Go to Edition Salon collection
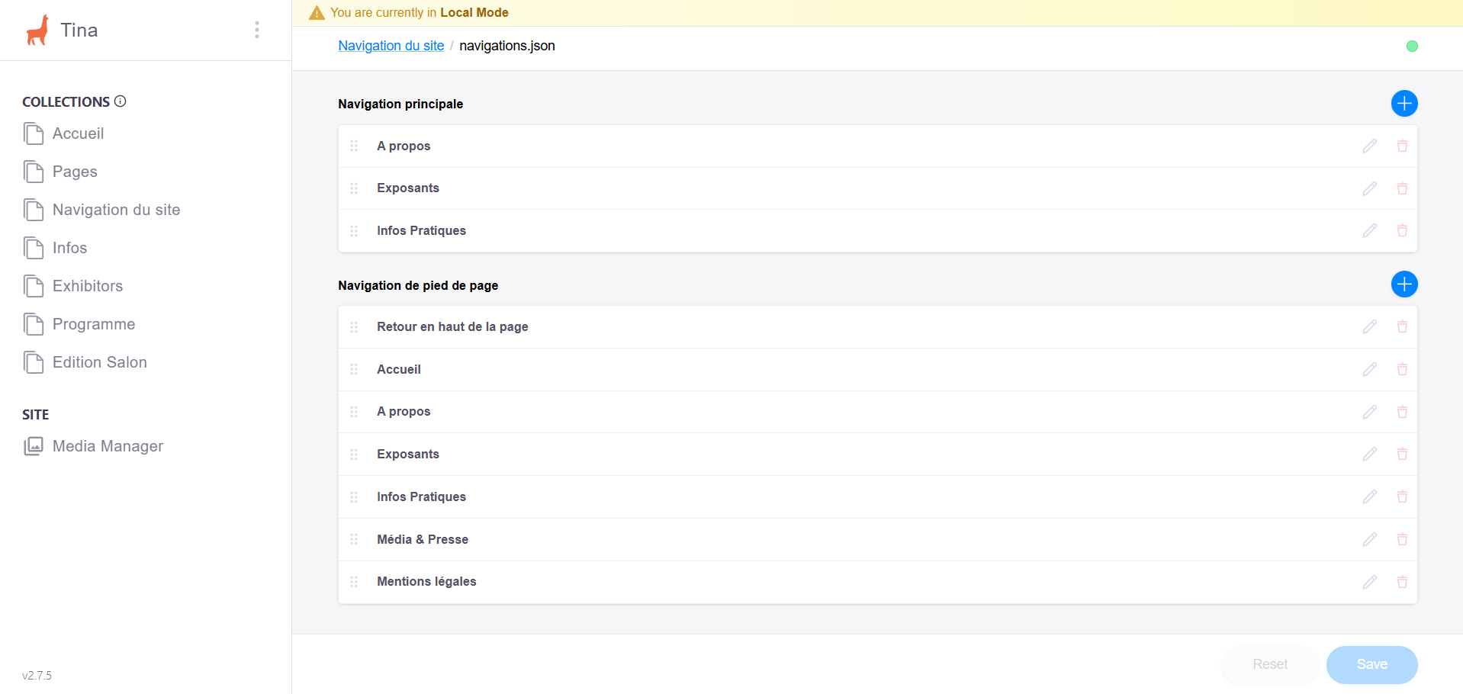Screen dimensions: 1463x694 point(99,362)
